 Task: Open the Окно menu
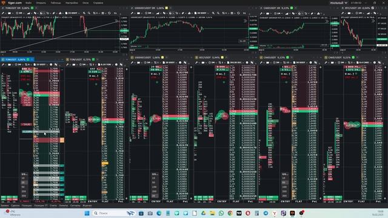[85, 2]
